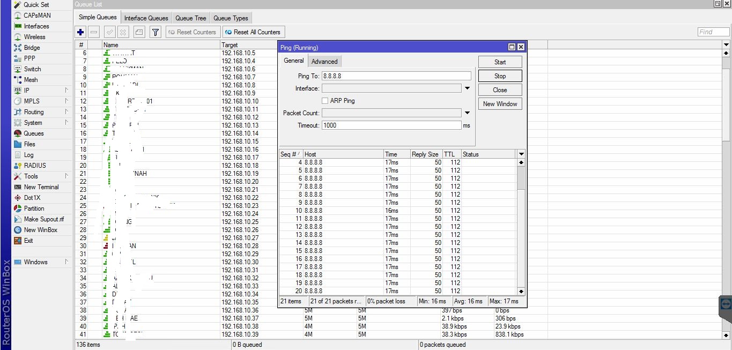Open Quick Set in sidebar
This screenshot has height=350, width=732.
[36, 5]
